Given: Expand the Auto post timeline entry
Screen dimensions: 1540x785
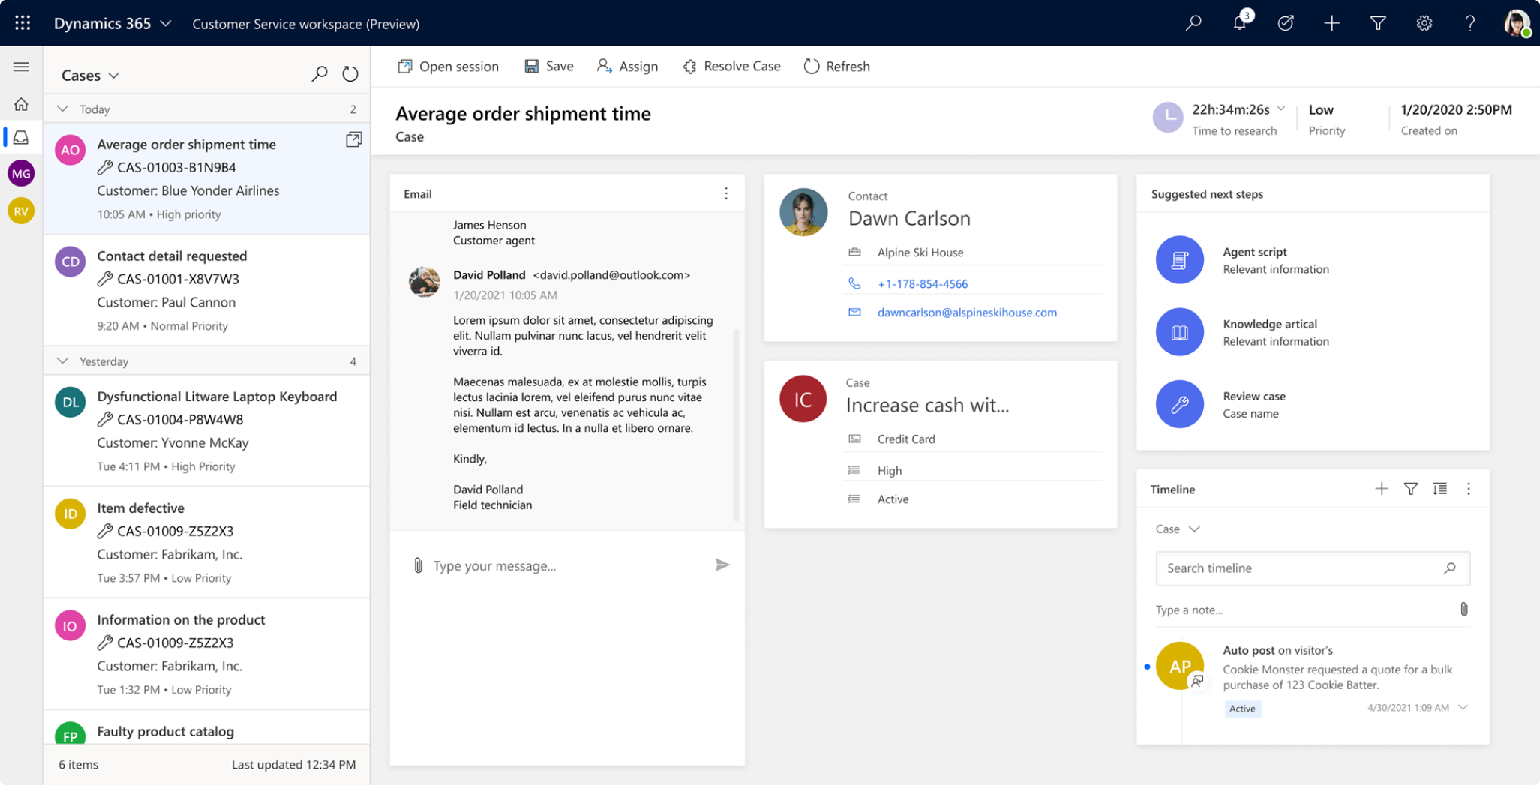Looking at the screenshot, I should click(x=1463, y=707).
